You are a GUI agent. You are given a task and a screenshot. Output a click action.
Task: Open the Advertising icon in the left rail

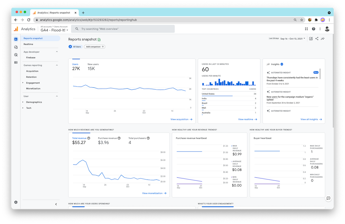[x=16, y=55]
